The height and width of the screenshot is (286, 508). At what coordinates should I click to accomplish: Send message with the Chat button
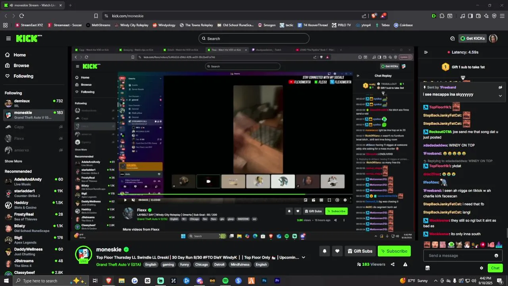pyautogui.click(x=495, y=268)
